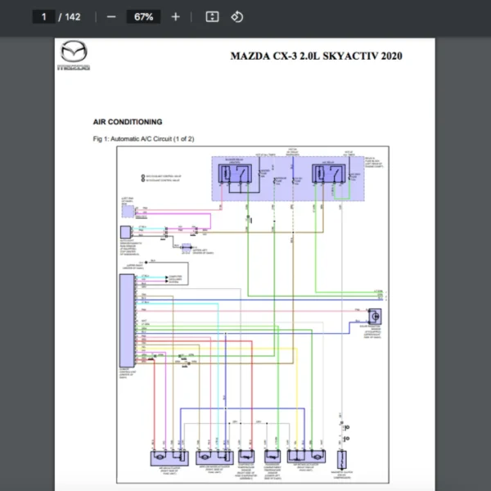Click the 67% zoom level field

143,16
